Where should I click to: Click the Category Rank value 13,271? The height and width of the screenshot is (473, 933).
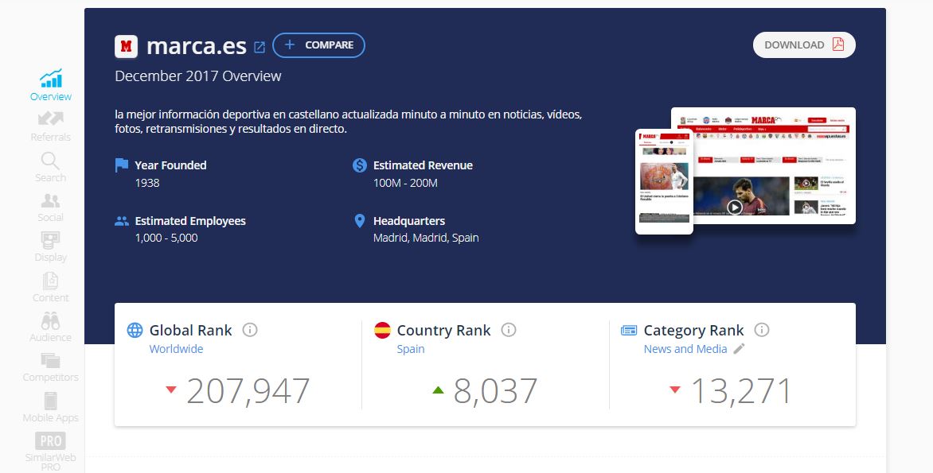tap(741, 391)
